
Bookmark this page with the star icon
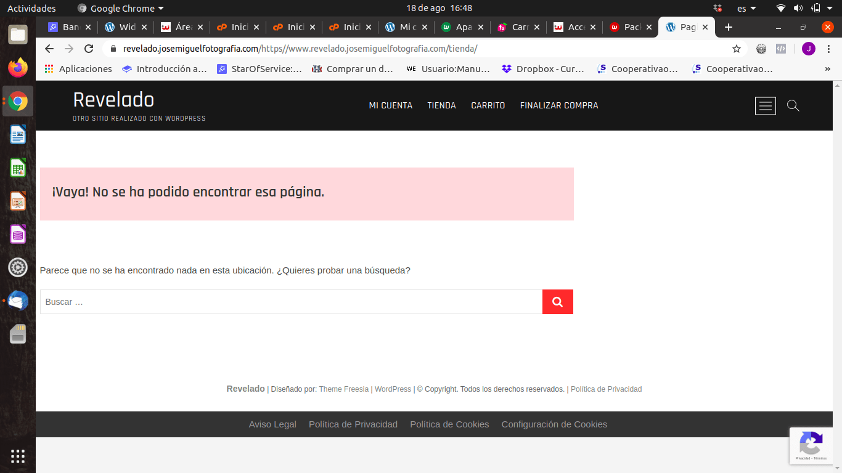(x=736, y=49)
